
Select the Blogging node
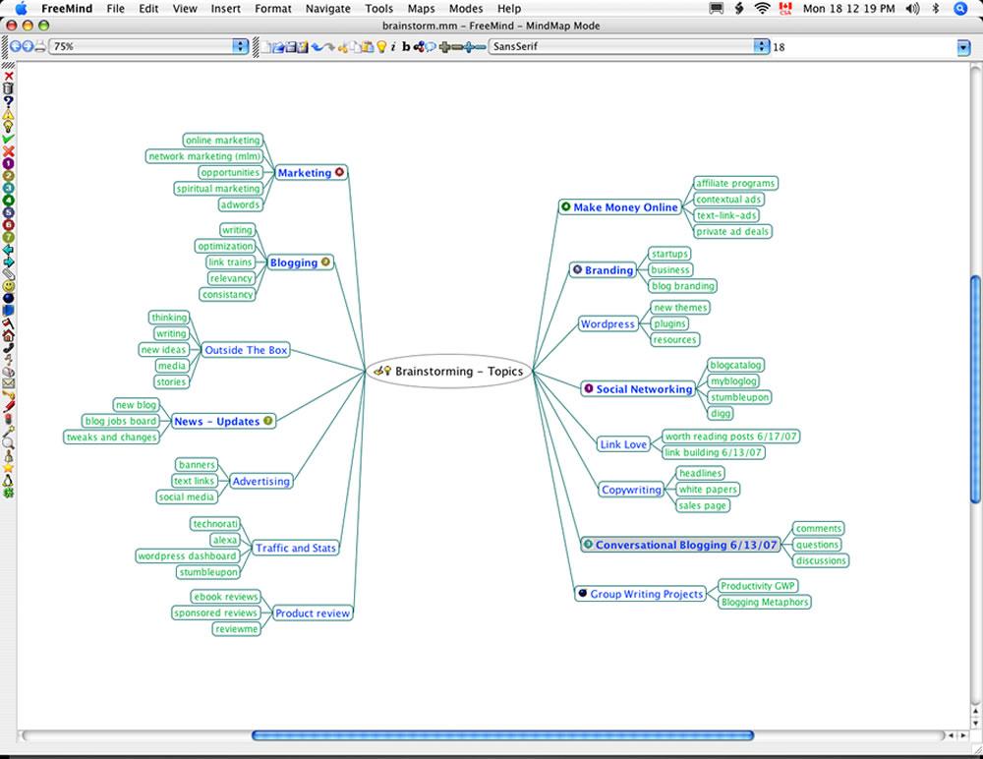pyautogui.click(x=300, y=263)
